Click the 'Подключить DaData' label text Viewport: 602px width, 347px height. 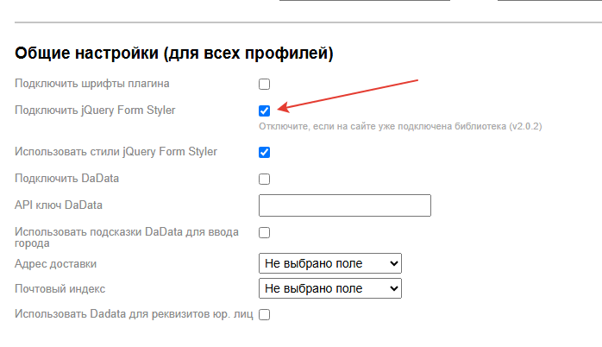pyautogui.click(x=66, y=179)
